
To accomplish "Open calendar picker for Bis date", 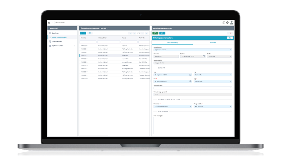I will 190,81.
